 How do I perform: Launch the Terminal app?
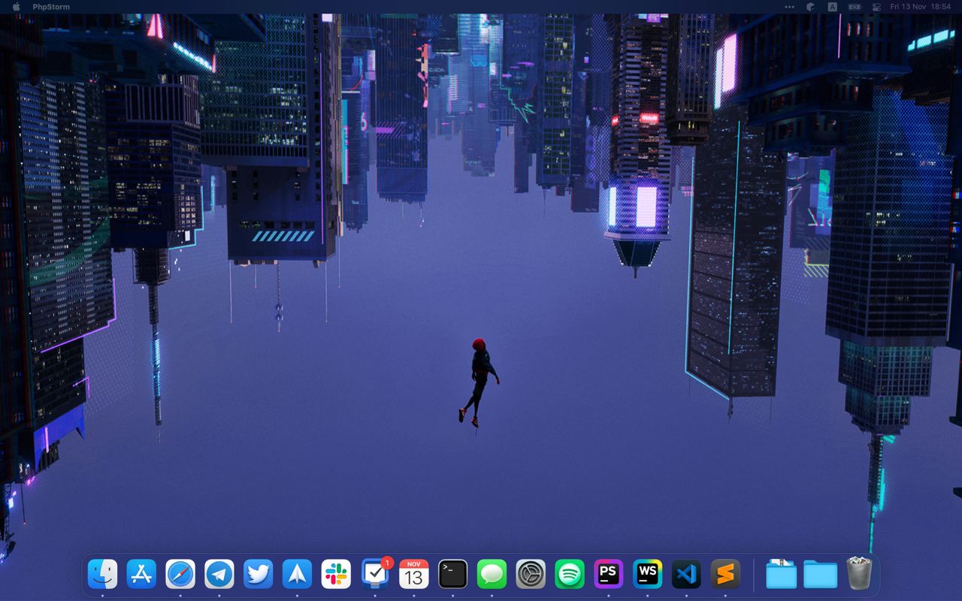coord(453,575)
